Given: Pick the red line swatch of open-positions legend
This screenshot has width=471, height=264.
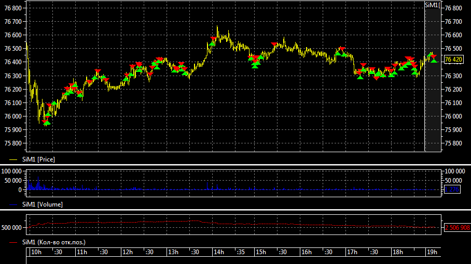Looking at the screenshot, I should point(13,242).
